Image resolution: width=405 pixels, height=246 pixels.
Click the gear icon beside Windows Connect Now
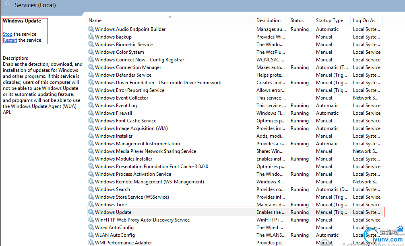click(x=91, y=59)
